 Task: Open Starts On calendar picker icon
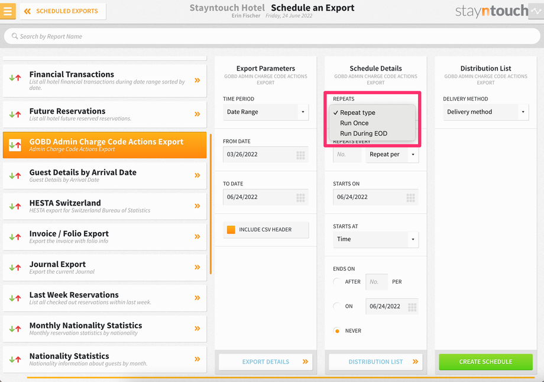[410, 198]
